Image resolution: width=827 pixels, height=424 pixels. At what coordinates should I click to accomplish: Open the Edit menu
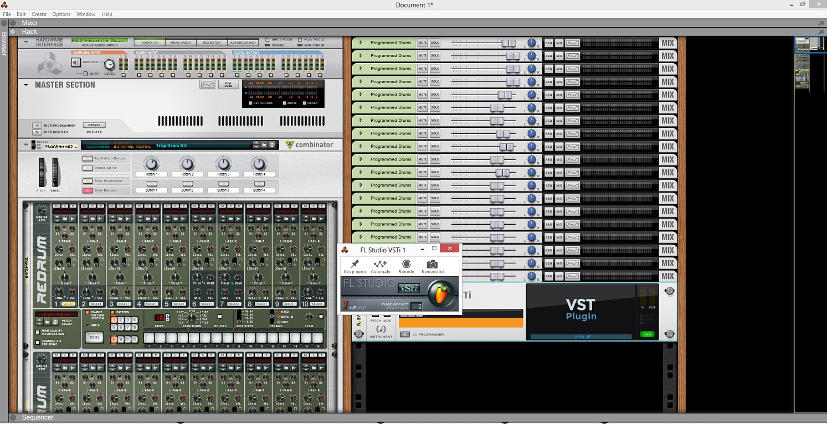tap(21, 14)
